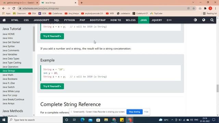Click the sidebar scrollbar thumb

pyautogui.click(x=34, y=39)
